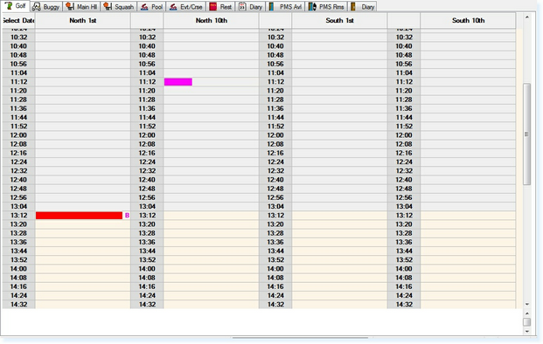Click the 12:00 time label beside North 1st
This screenshot has height=344, width=543.
[18, 135]
